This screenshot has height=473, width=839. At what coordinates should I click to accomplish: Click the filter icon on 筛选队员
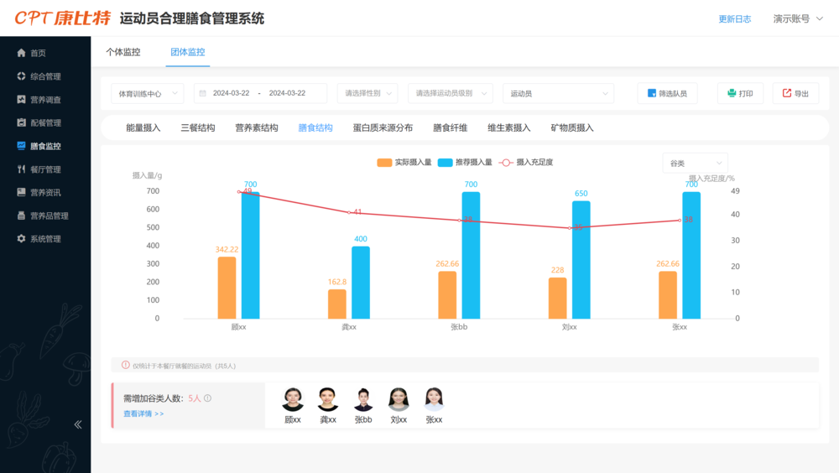[652, 93]
